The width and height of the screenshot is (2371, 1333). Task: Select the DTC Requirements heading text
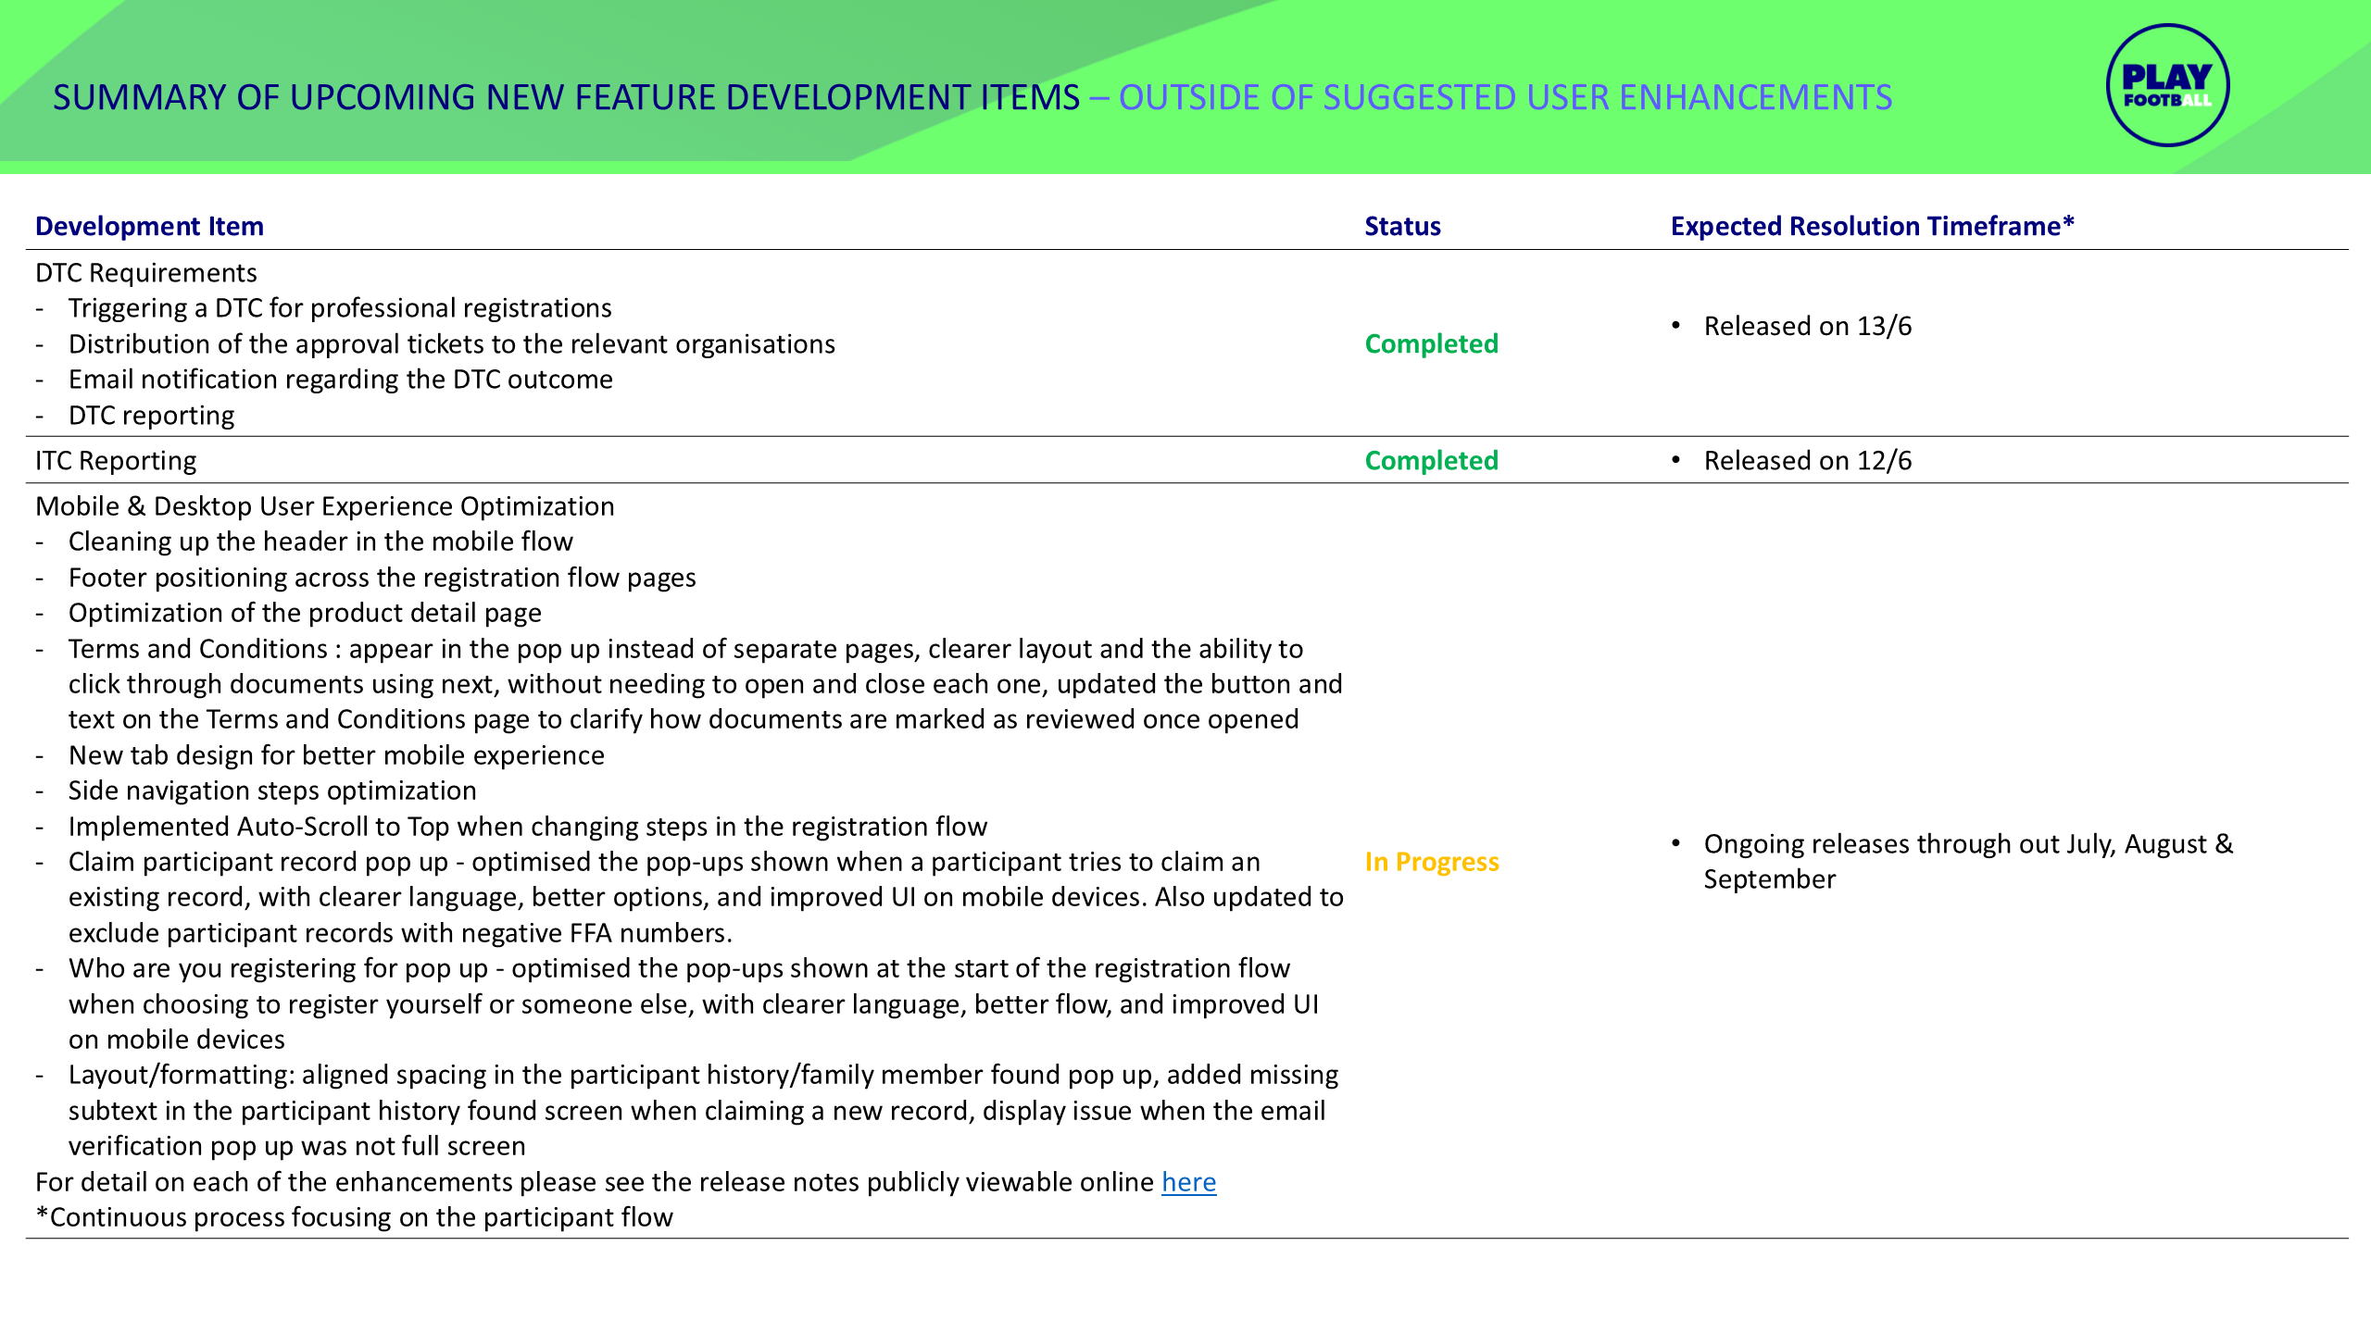(x=146, y=273)
